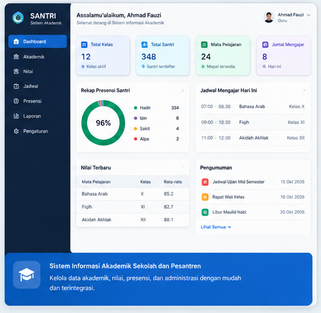Select the Jurnal Mengajar value 8

click(x=265, y=57)
